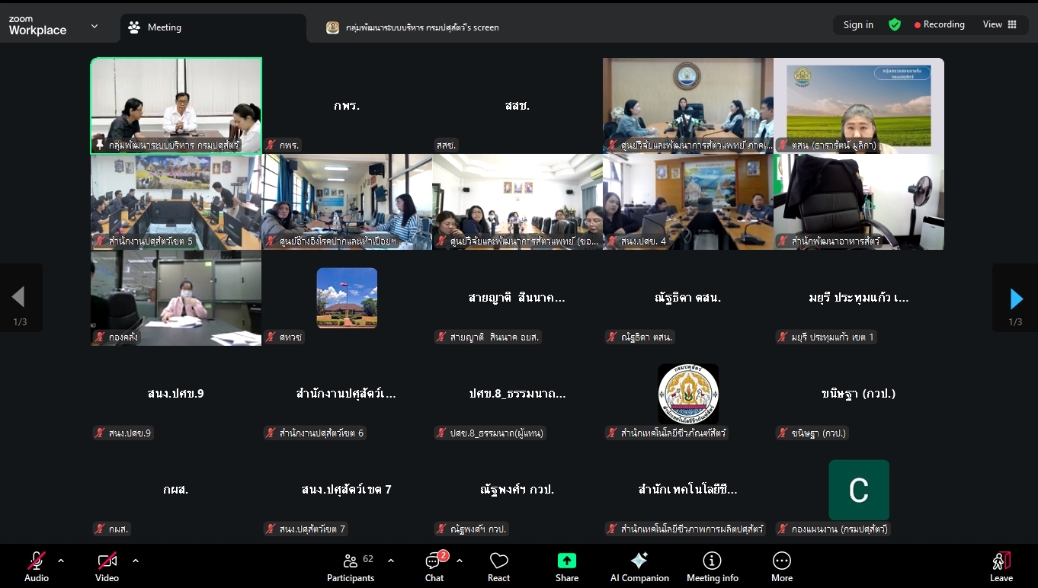
Task: Open the Zoom Workplace dropdown chevron
Action: 95,26
